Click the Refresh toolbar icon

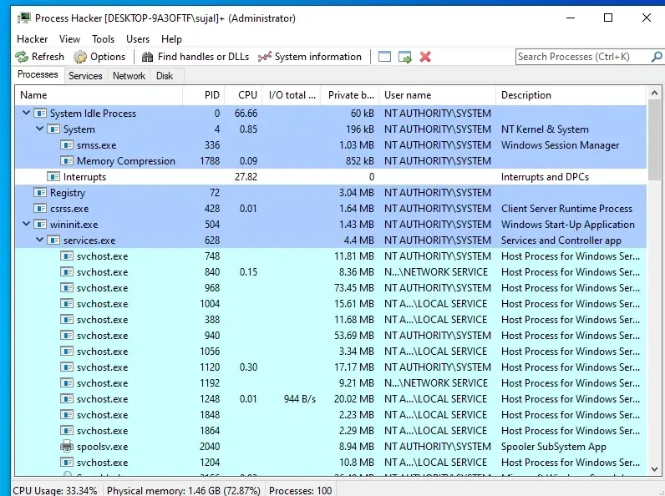22,57
